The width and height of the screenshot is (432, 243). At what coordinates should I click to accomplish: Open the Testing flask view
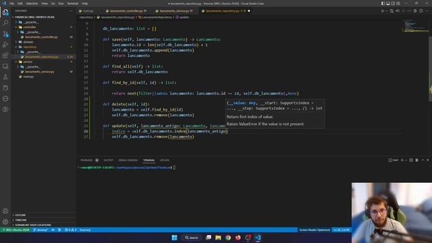coord(5,77)
